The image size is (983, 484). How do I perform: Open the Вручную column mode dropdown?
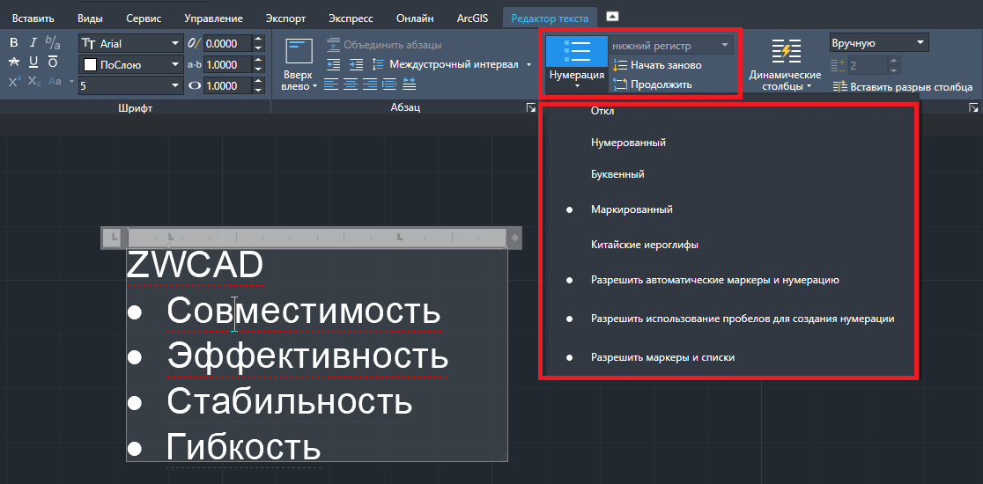(878, 42)
